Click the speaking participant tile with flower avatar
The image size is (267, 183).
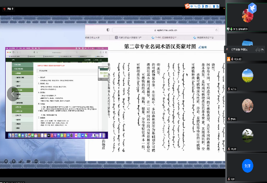tap(247, 17)
